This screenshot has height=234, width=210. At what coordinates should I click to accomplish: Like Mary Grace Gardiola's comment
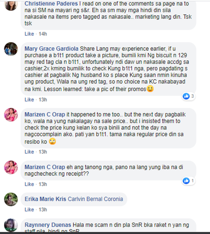(x=29, y=100)
